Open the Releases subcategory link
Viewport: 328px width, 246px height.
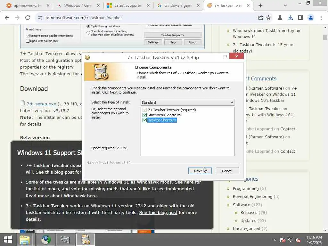(249, 213)
